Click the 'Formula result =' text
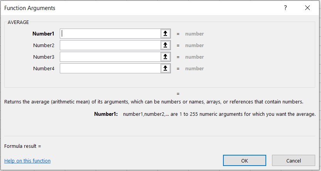The image size is (321, 171). [x=22, y=146]
